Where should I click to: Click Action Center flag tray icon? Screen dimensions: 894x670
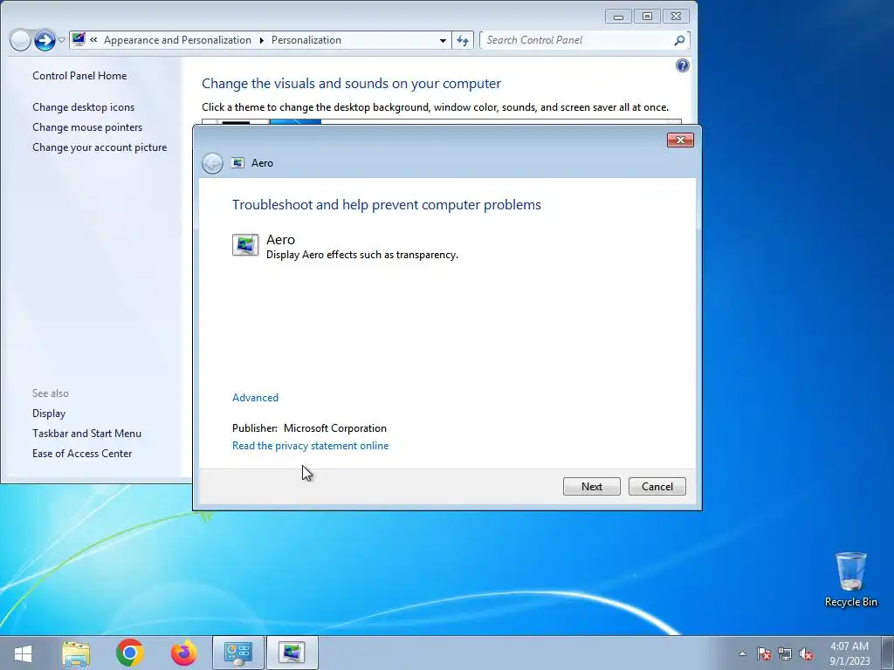tap(763, 653)
